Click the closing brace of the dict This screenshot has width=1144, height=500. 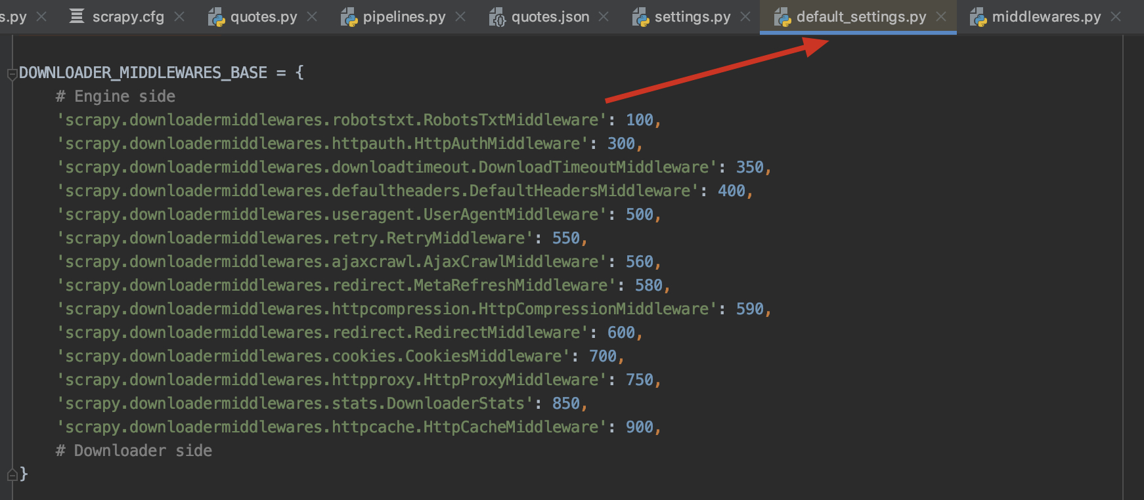(24, 474)
